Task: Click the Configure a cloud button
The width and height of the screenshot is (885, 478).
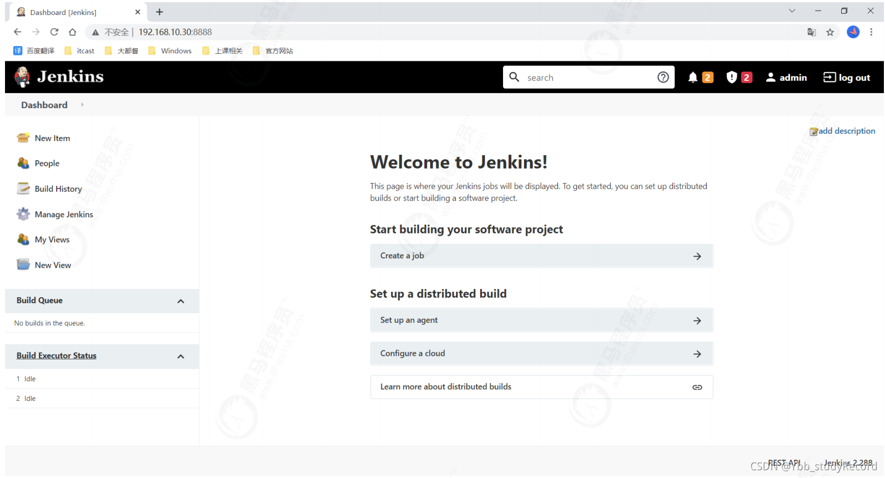Action: pos(541,353)
